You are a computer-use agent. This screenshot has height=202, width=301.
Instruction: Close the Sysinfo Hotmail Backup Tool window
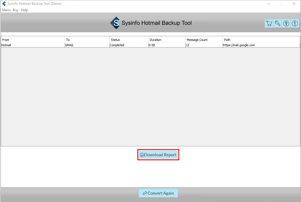pos(294,4)
